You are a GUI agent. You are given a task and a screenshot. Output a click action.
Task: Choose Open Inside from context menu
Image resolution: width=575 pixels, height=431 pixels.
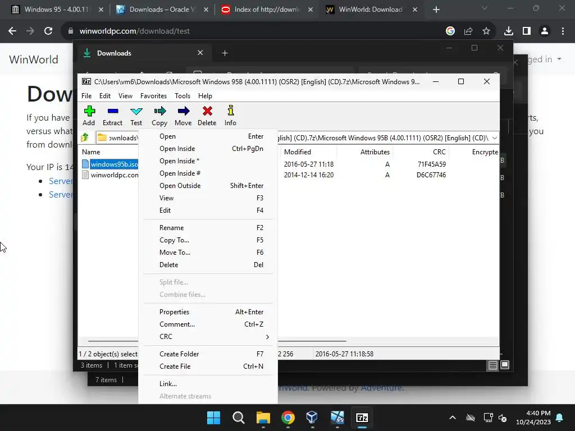(208, 148)
